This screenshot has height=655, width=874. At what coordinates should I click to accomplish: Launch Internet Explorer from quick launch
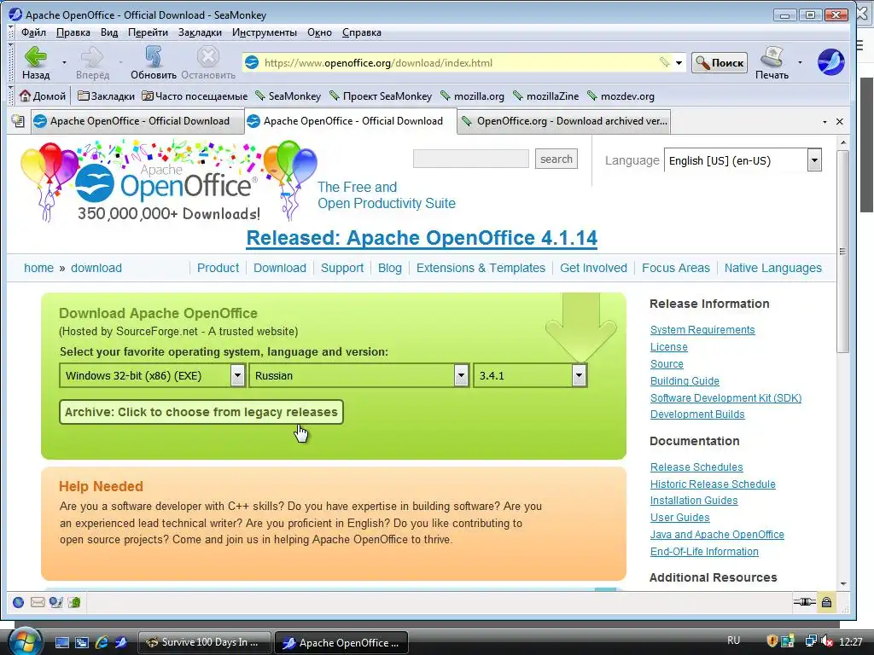[102, 643]
